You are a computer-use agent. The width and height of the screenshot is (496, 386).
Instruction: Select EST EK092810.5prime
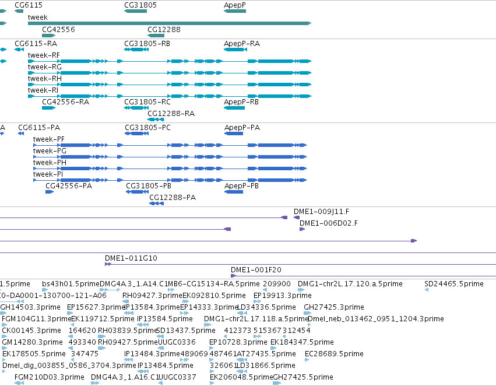pos(186,301)
